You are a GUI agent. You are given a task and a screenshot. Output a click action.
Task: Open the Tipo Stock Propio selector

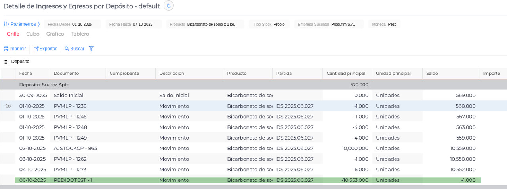click(x=269, y=24)
